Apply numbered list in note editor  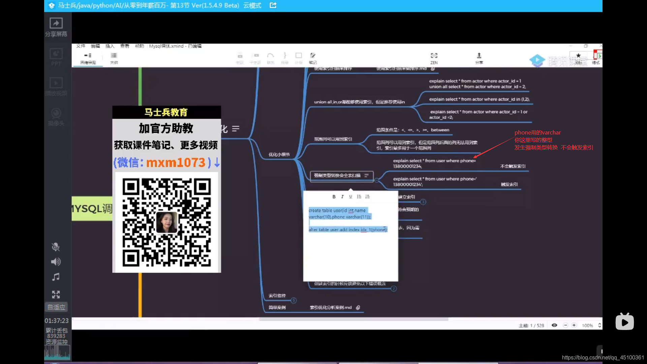click(367, 197)
